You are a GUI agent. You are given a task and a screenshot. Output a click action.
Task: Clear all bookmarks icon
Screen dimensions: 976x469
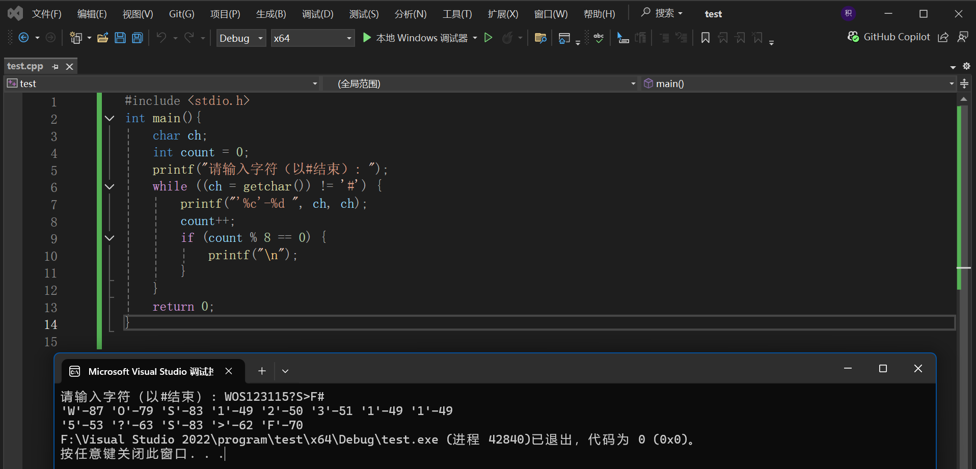[758, 38]
